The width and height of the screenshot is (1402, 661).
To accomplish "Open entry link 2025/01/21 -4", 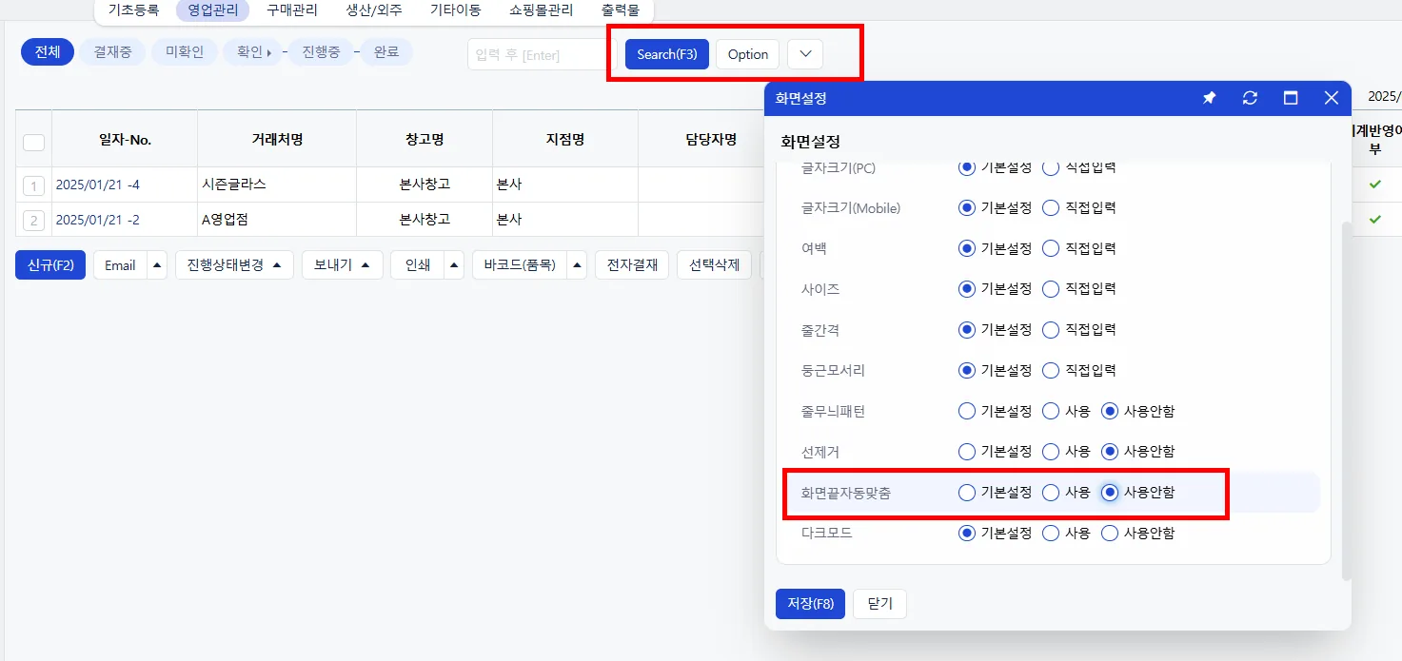I will pos(98,185).
